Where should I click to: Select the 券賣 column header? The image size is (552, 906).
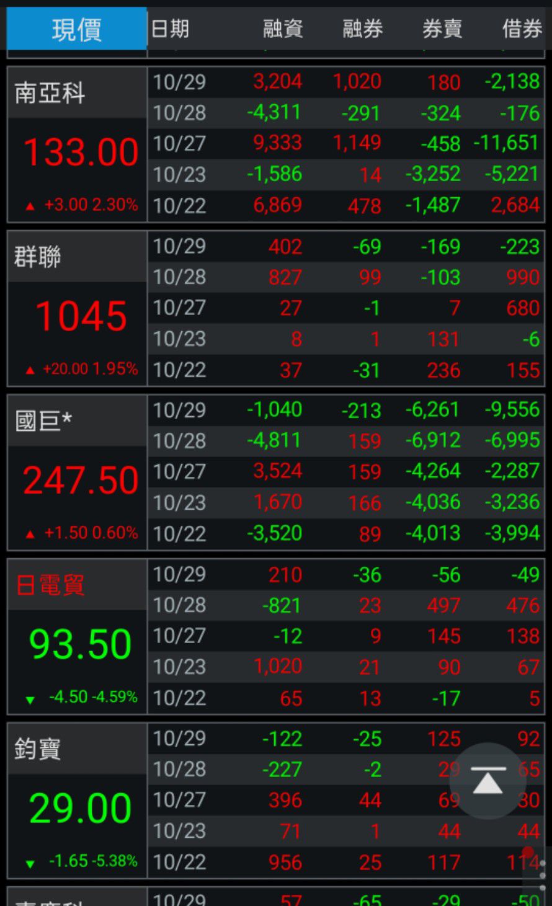[442, 29]
